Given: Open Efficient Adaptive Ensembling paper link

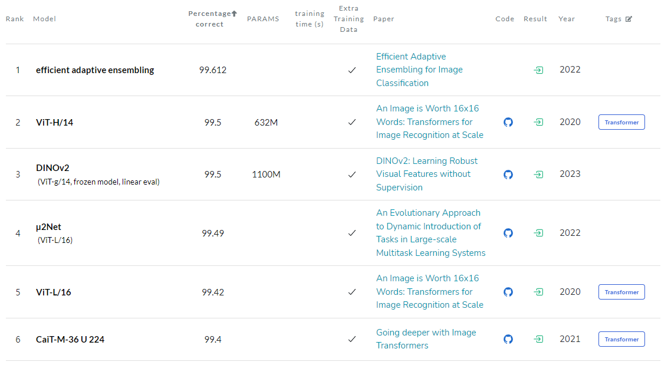Looking at the screenshot, I should point(419,70).
